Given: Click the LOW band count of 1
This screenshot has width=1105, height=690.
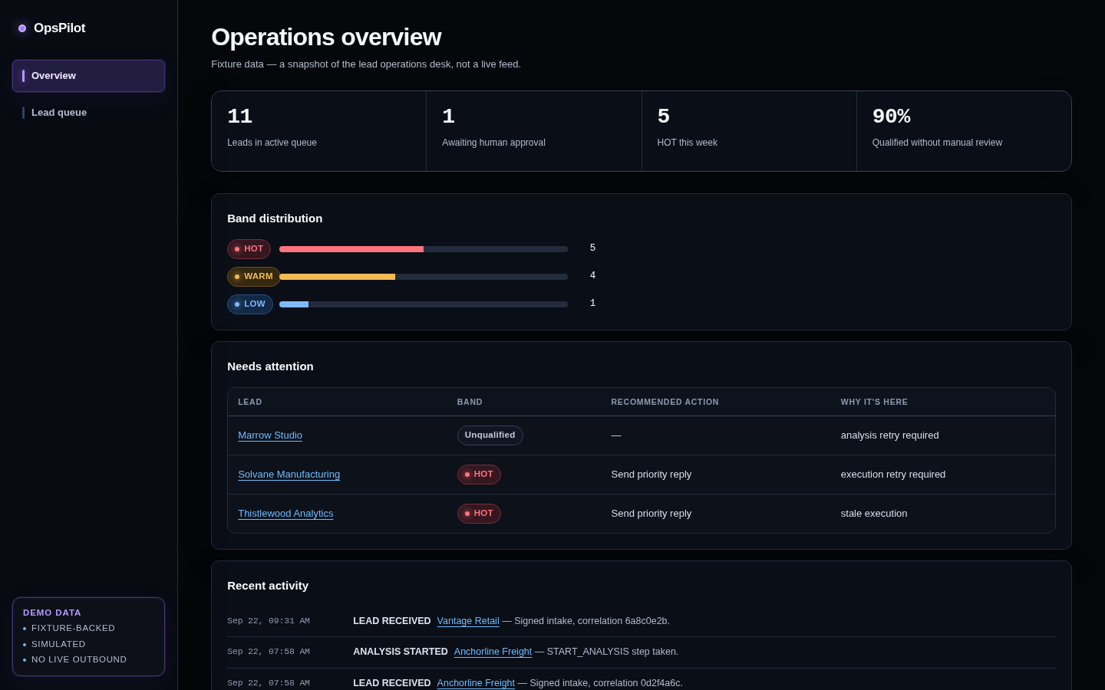Looking at the screenshot, I should click(592, 304).
